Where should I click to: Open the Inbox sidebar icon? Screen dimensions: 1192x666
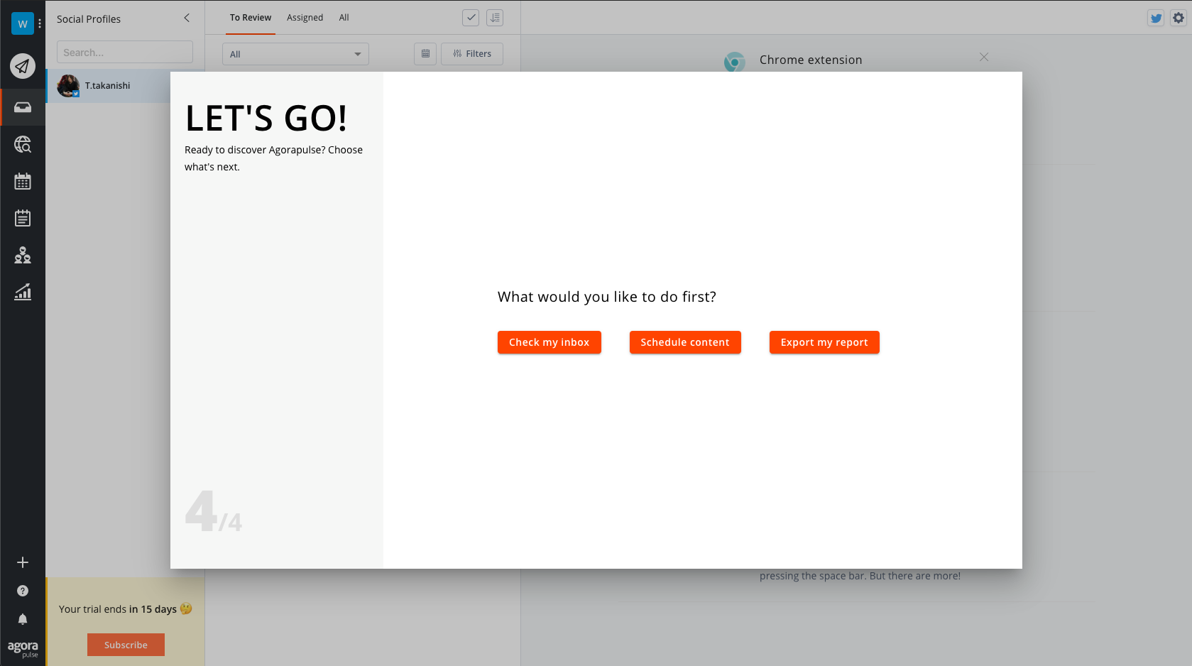pyautogui.click(x=23, y=107)
